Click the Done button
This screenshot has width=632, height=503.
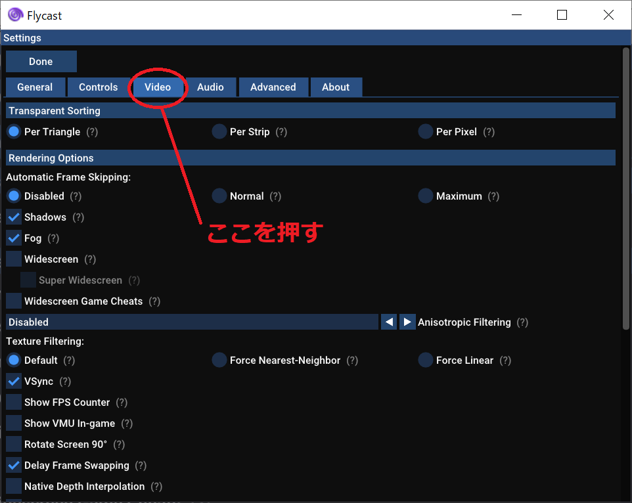[41, 62]
